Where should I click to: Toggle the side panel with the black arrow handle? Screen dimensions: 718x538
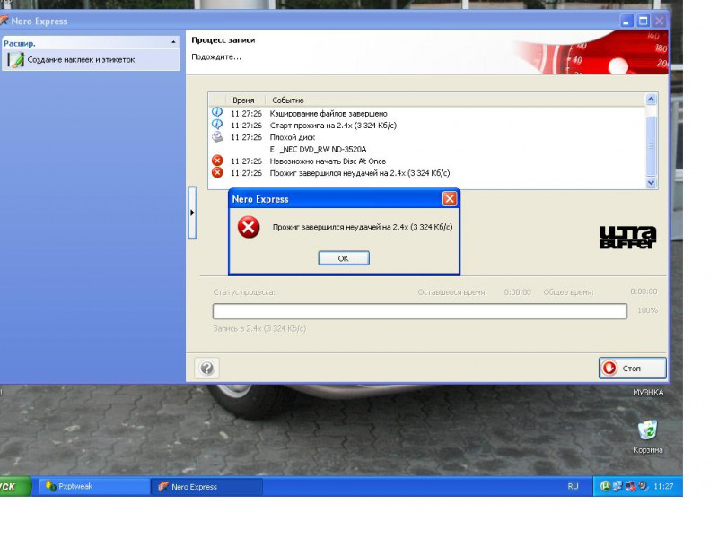(192, 213)
